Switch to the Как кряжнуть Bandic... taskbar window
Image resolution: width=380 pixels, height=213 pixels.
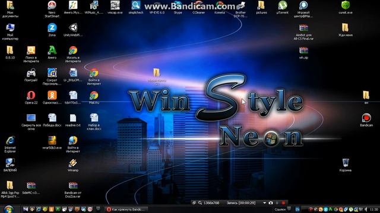point(126,209)
